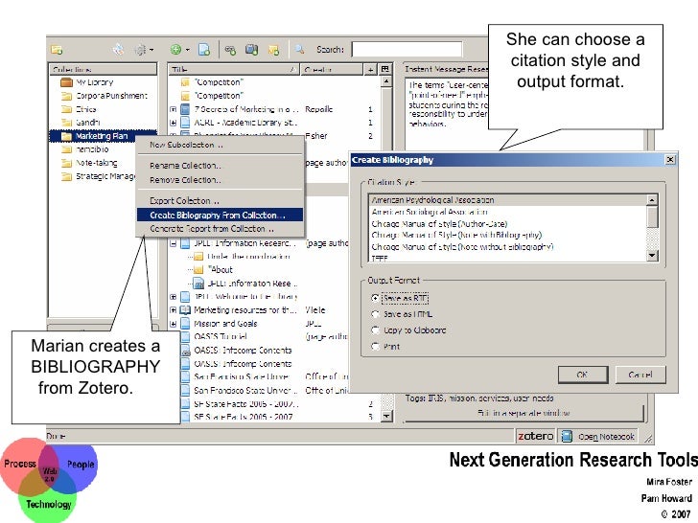This screenshot has width=698, height=523.
Task: Click Edit in a separate window button
Action: coord(523,413)
